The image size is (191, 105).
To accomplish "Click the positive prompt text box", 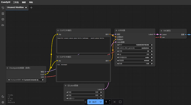I will [x=84, y=45].
